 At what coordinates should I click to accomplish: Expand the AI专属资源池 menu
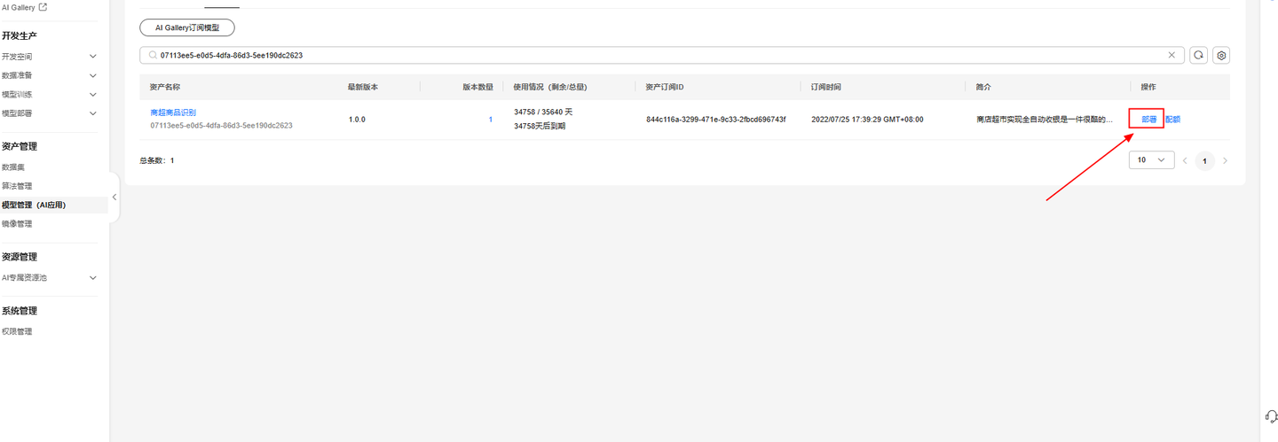pyautogui.click(x=93, y=277)
